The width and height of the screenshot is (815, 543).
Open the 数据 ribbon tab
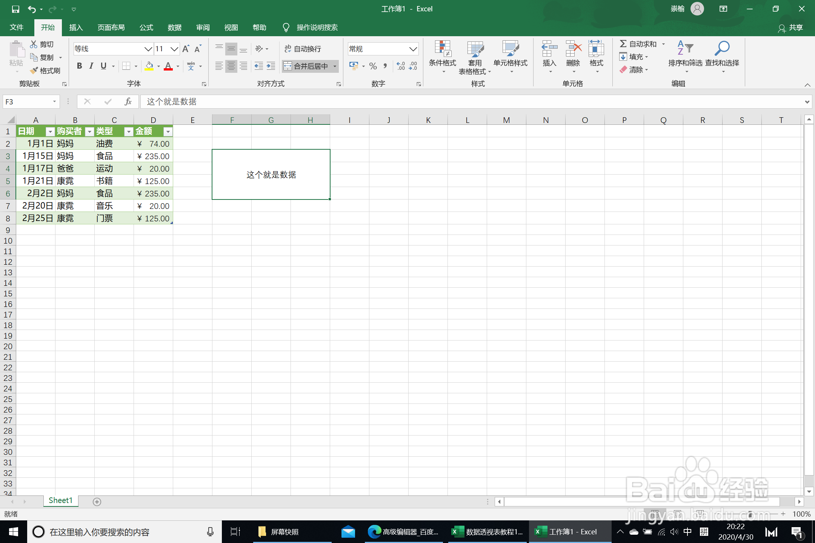(174, 28)
